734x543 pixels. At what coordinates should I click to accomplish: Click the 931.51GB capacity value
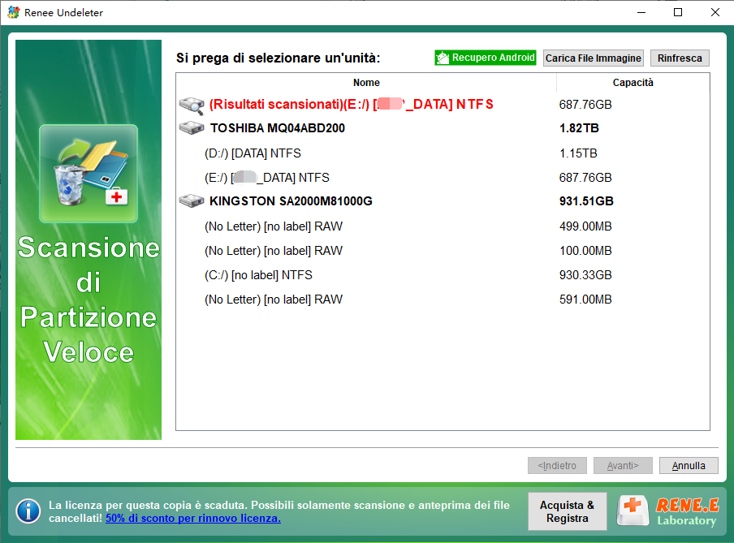pyautogui.click(x=586, y=200)
